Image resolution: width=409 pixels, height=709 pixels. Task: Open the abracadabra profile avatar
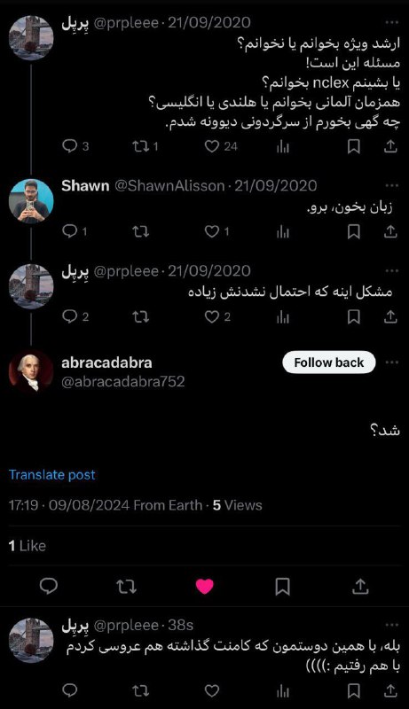31,371
